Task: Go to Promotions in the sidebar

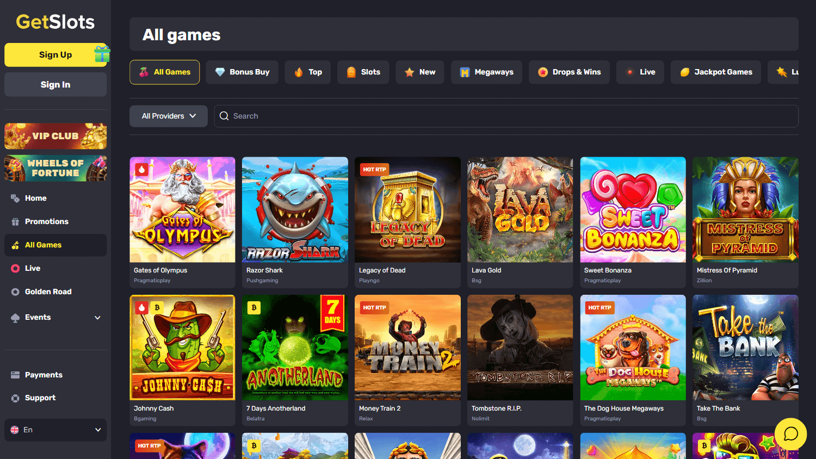Action: click(55, 222)
